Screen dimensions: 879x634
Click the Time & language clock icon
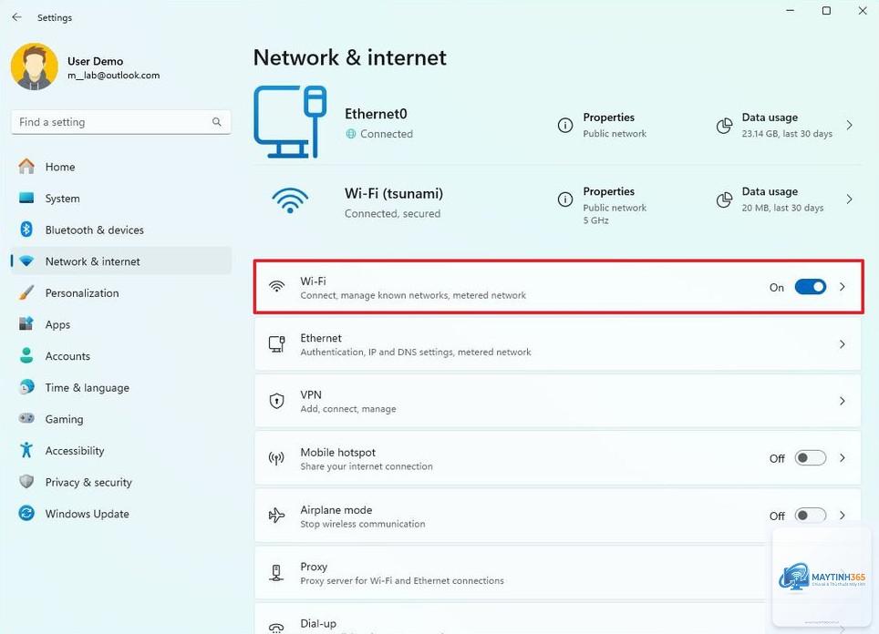[26, 387]
